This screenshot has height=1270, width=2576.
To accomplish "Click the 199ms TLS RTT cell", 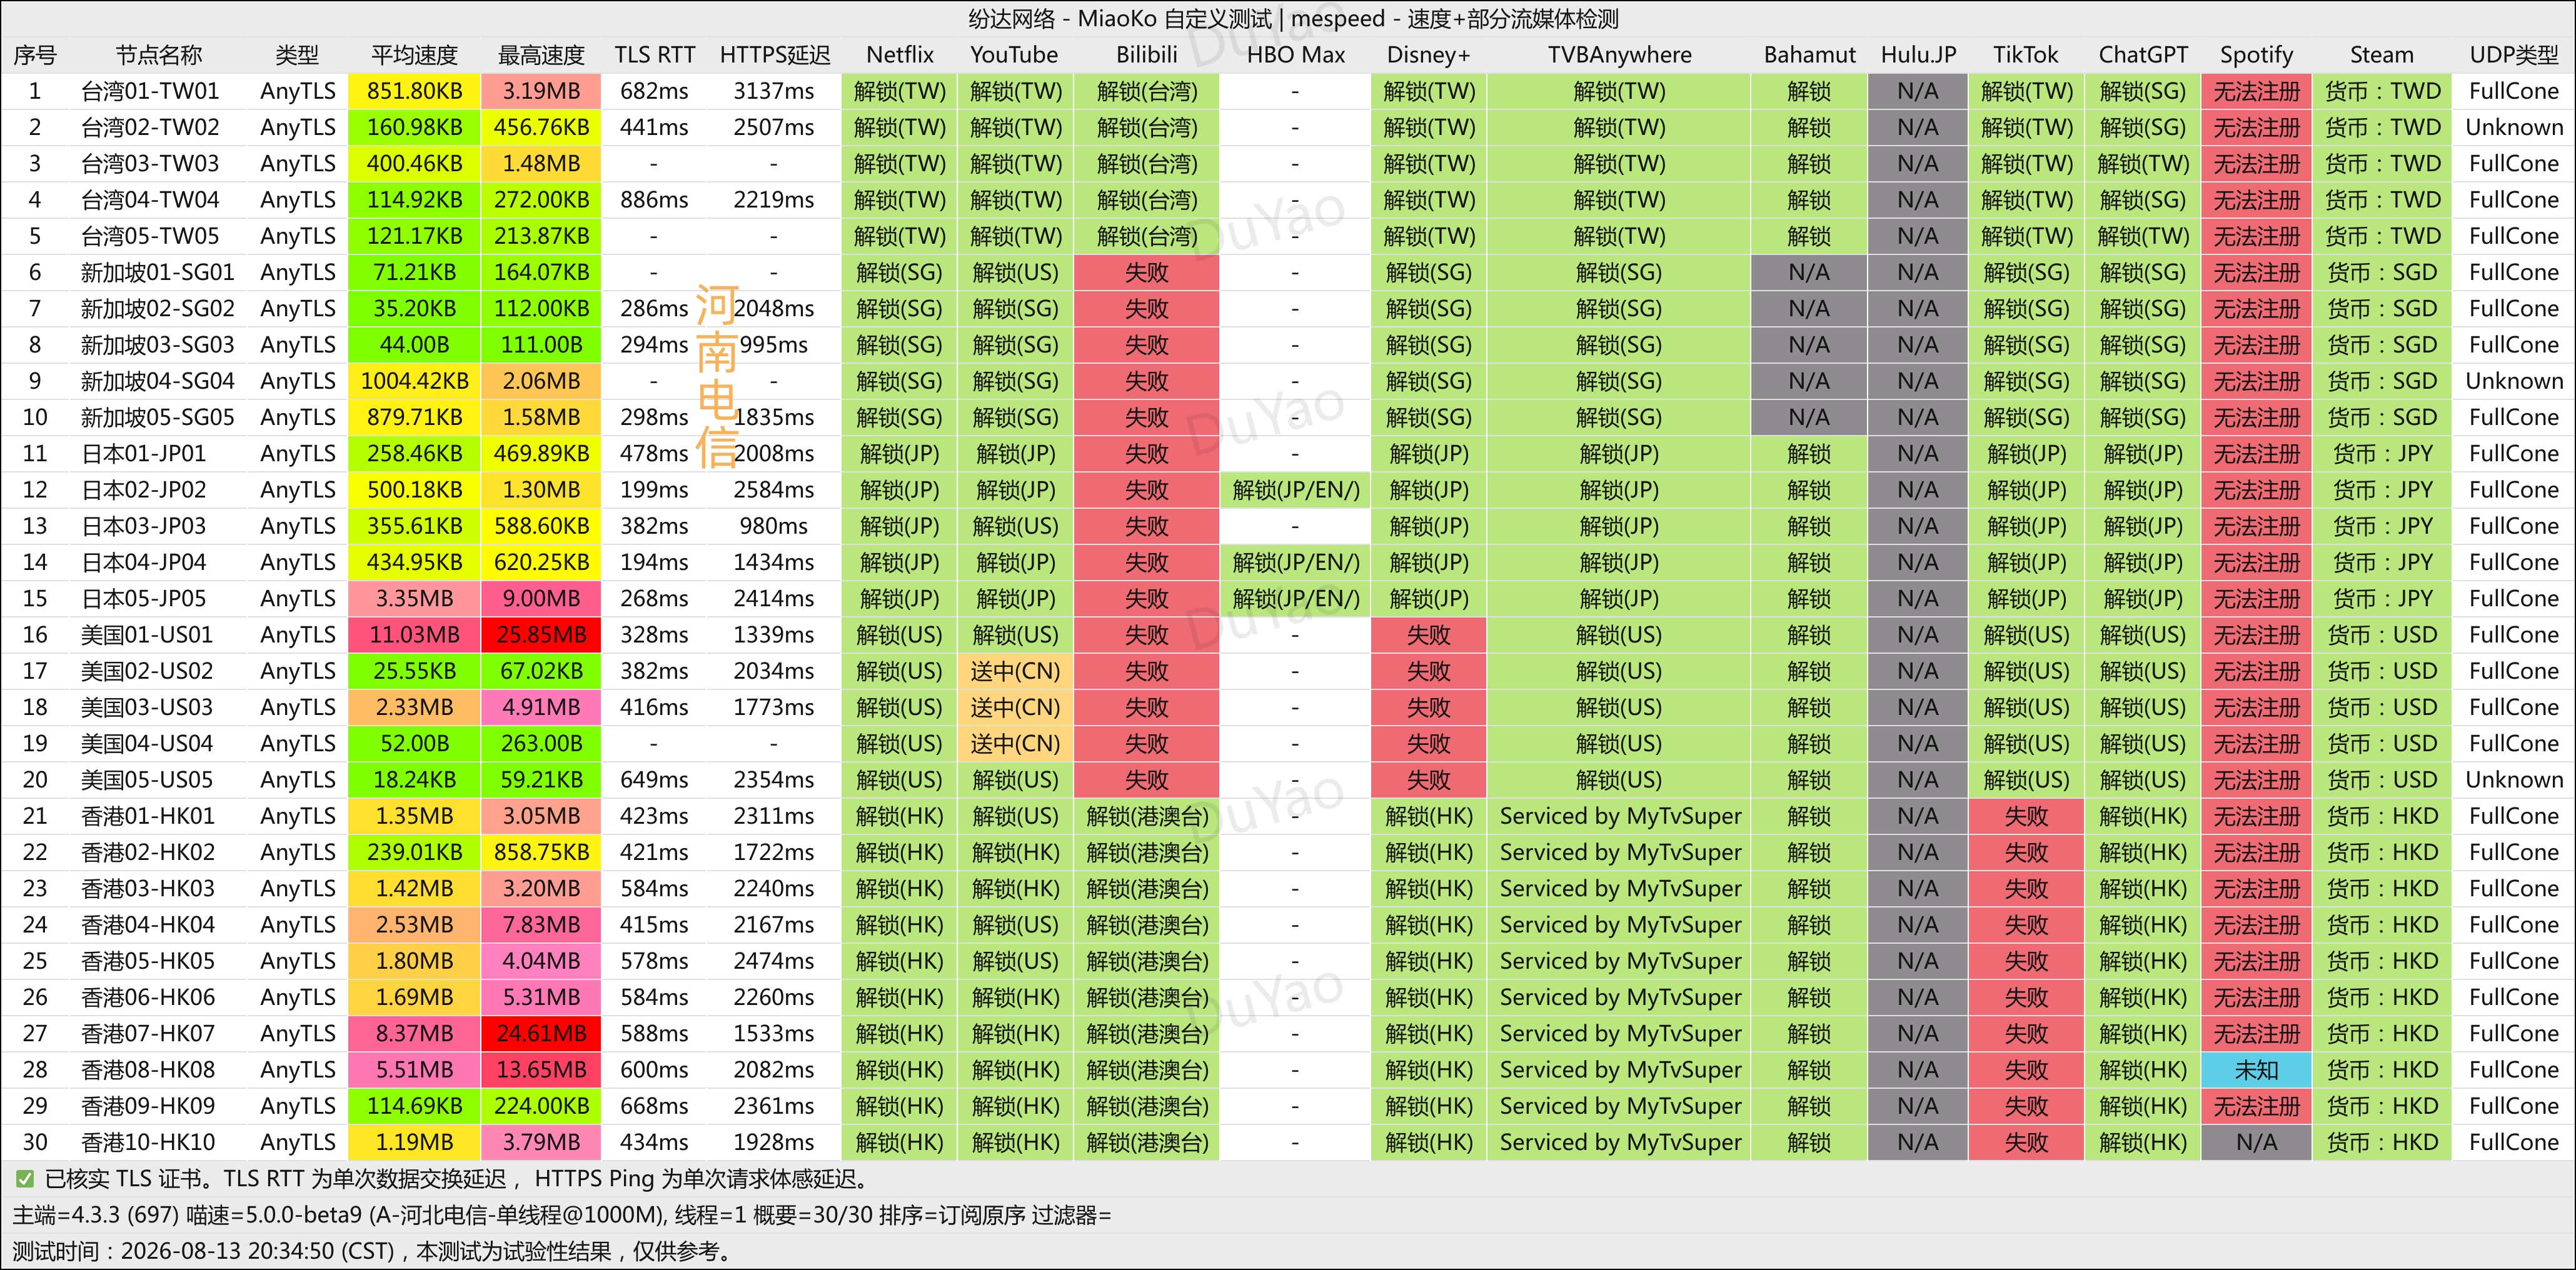I will pyautogui.click(x=654, y=490).
